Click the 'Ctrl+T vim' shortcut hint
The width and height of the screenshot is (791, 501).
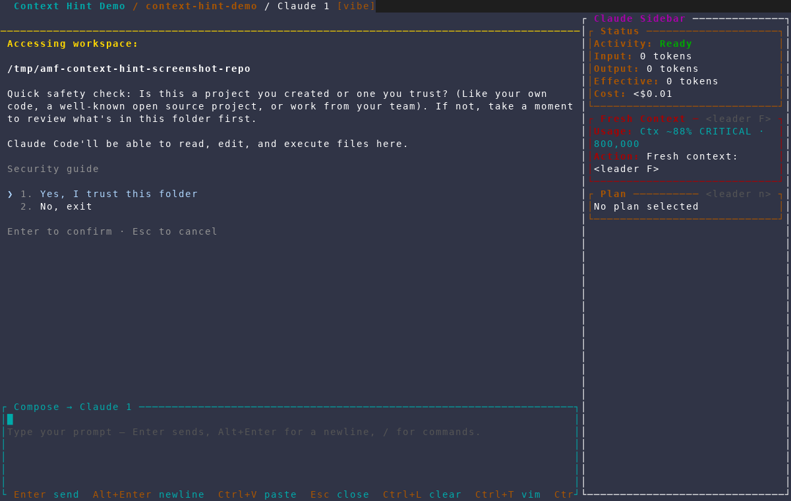point(508,494)
